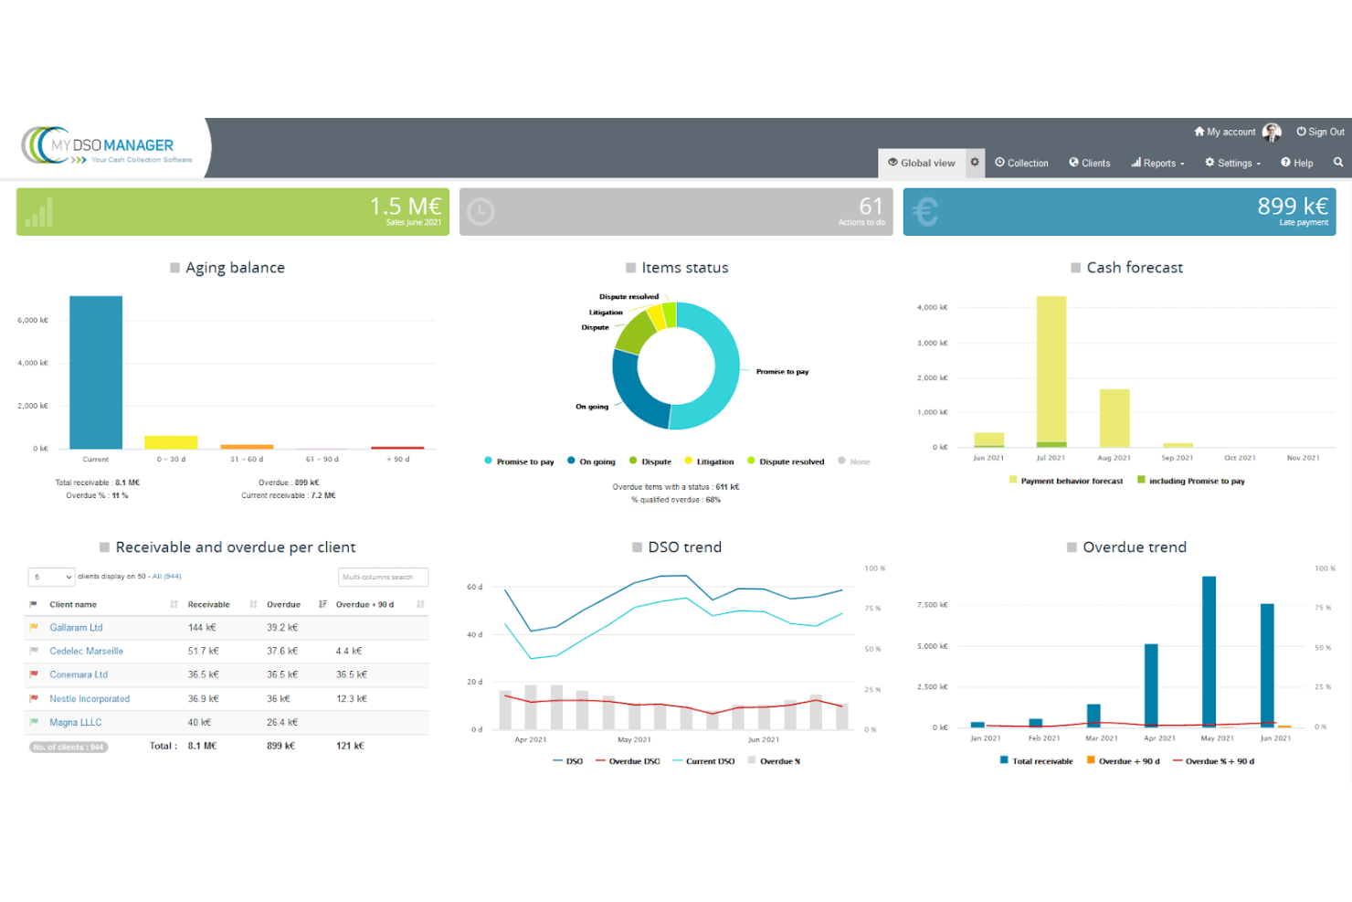Viewport: 1352px width, 902px height.
Task: Click the bar chart icon on Sales tile
Action: [38, 212]
